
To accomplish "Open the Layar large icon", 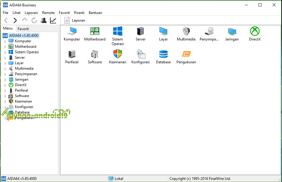I will point(163,34).
